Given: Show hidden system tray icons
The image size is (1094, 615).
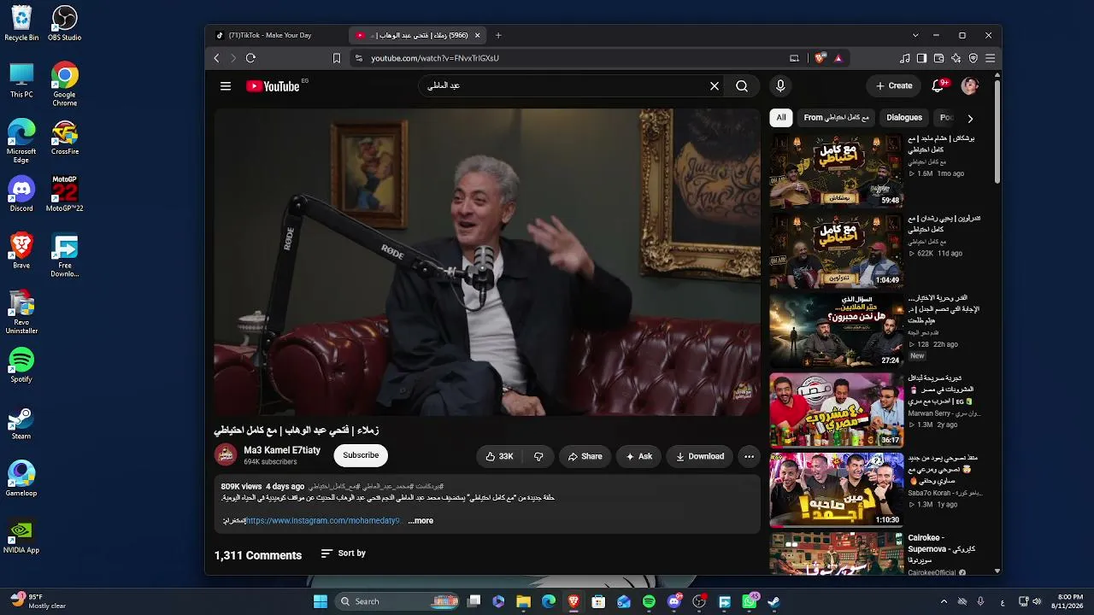Looking at the screenshot, I should pos(944,601).
